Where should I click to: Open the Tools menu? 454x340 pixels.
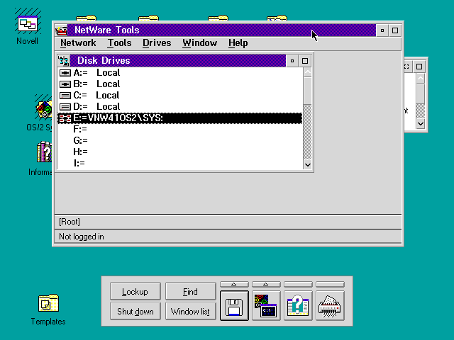tap(120, 43)
